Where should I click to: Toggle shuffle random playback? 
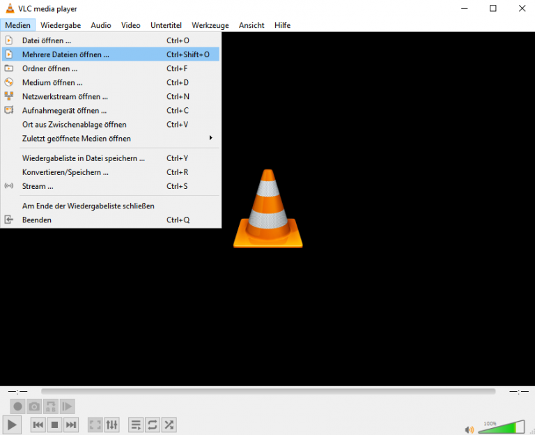point(169,425)
